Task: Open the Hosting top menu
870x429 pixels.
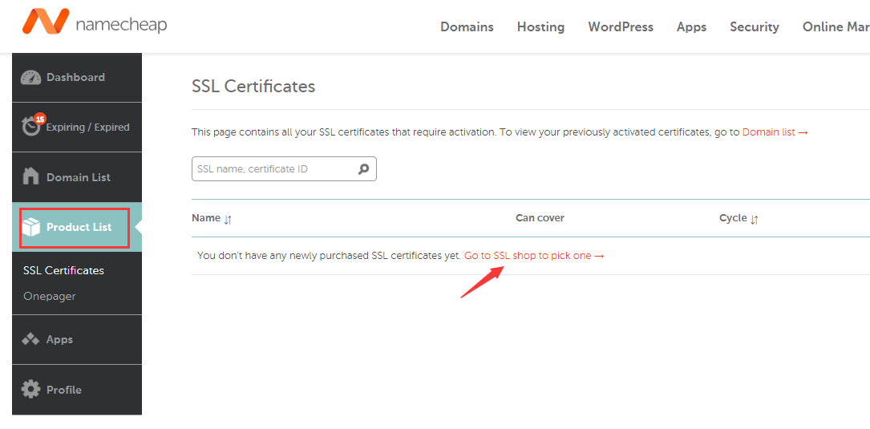Action: click(x=540, y=26)
